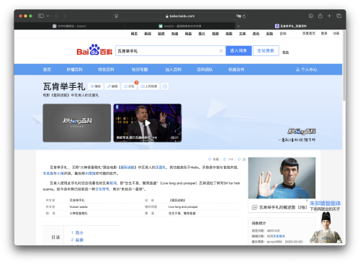Jump to 2 起源 in contents
Screen dimensions: 360x264
[x=77, y=240]
